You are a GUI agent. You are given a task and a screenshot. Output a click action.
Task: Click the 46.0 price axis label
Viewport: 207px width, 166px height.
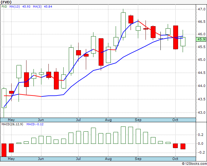[x=202, y=34]
